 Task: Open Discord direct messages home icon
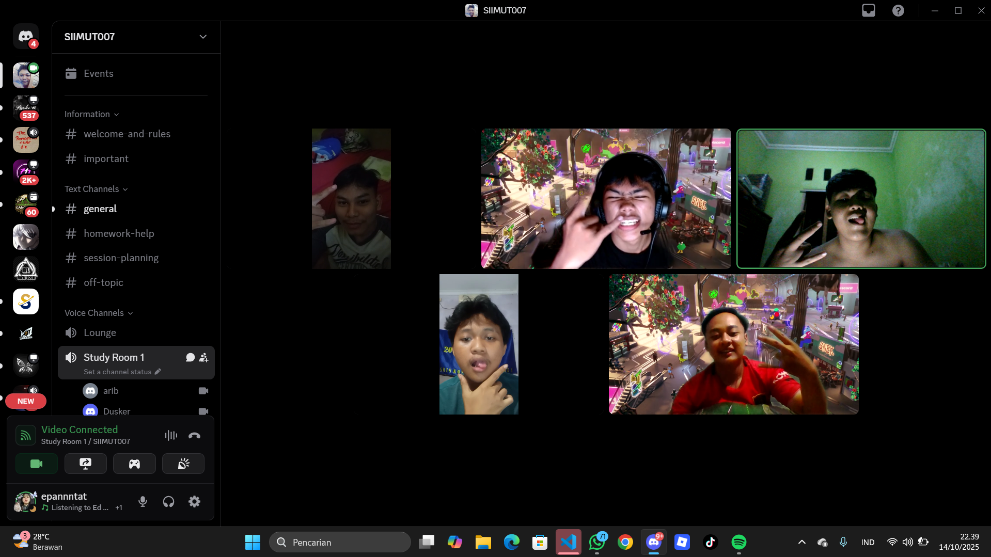pyautogui.click(x=25, y=36)
